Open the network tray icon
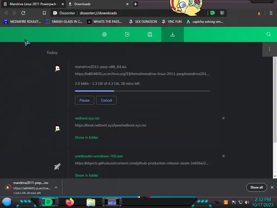 point(240,202)
